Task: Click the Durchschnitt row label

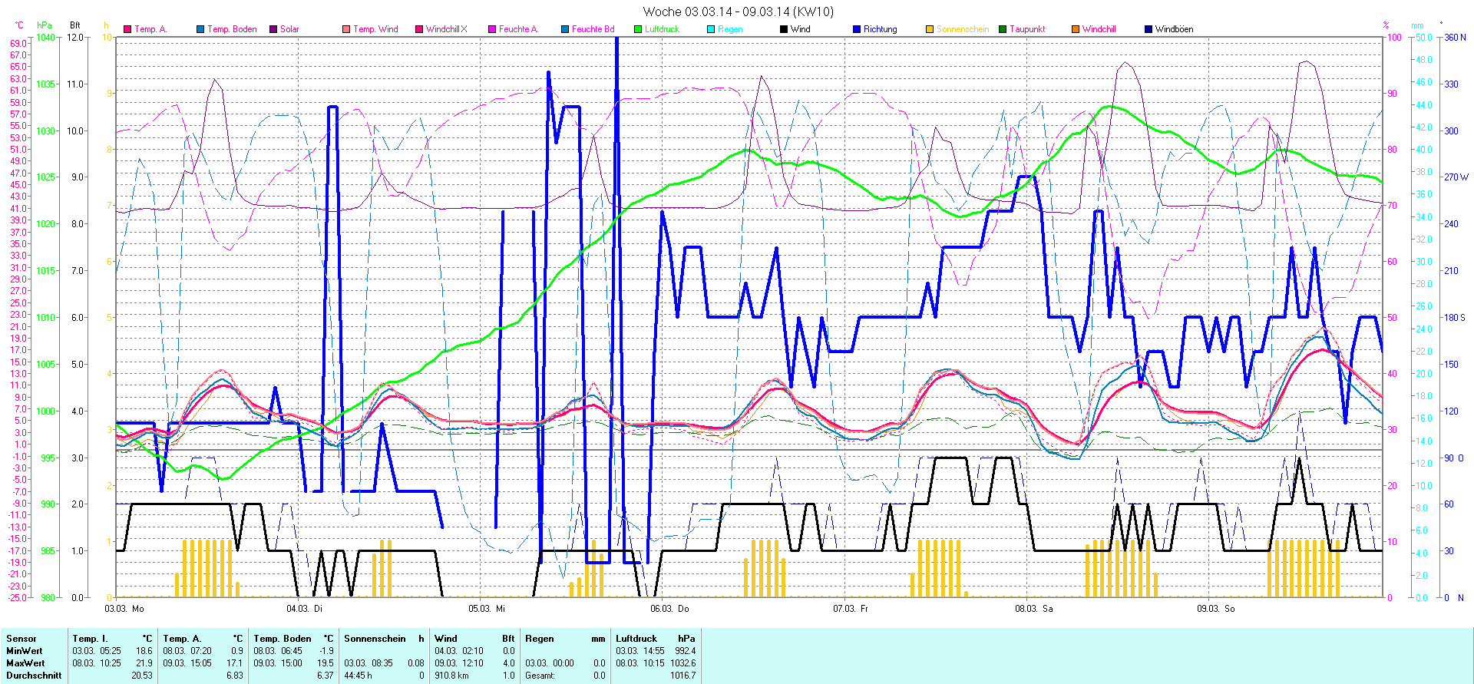Action: point(34,676)
